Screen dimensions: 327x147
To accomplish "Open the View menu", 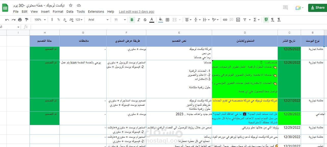I will pyautogui.click(x=34, y=12).
